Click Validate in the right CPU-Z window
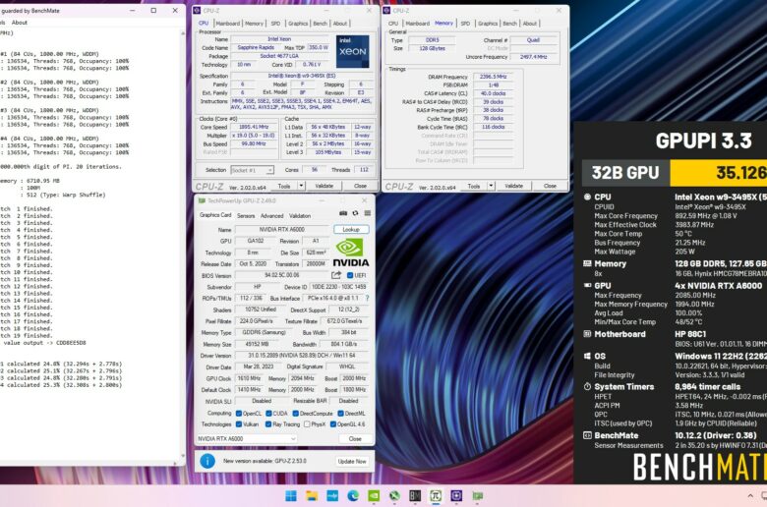 513,186
